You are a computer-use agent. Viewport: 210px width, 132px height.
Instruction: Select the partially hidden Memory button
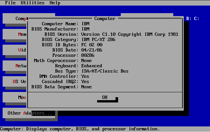click(x=14, y=34)
